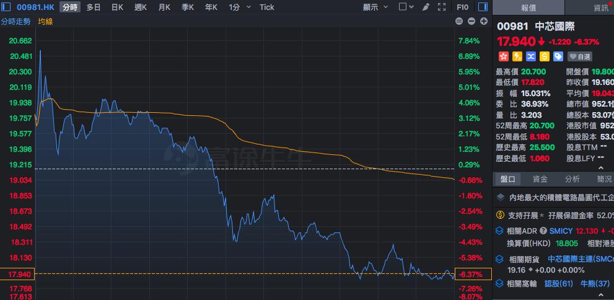The height and width of the screenshot is (300, 614).
Task: Click the company description layers icon
Action: coord(500,197)
